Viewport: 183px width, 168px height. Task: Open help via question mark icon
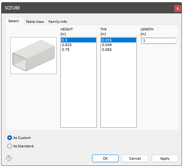[x=9, y=158]
